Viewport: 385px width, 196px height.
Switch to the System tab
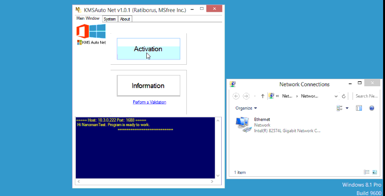[x=110, y=19]
